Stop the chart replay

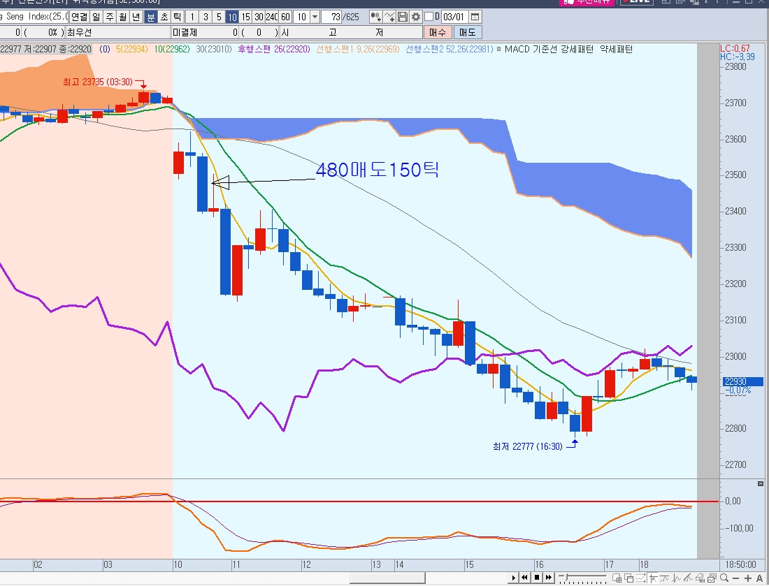coord(536,578)
